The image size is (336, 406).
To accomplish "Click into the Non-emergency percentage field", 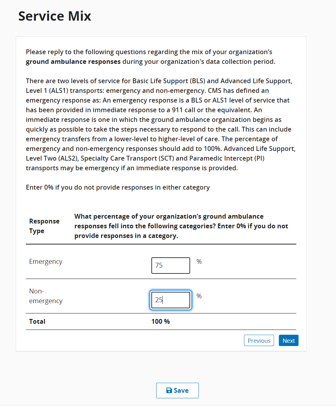I will 171,300.
